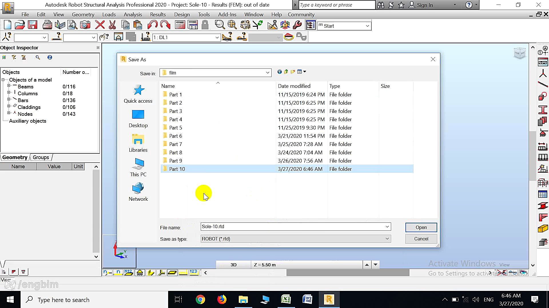Go to This PC location
549x308 pixels.
coord(138,168)
